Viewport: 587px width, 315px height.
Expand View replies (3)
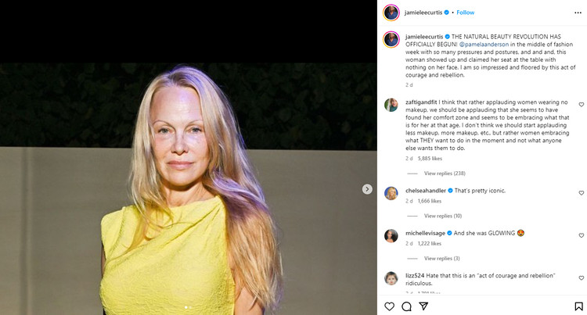[x=441, y=259]
